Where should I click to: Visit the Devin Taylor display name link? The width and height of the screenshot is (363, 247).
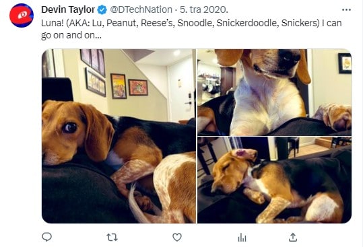[68, 9]
